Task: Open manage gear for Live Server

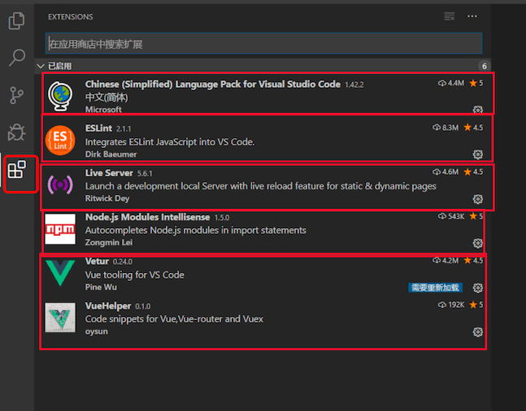Action: 478,199
